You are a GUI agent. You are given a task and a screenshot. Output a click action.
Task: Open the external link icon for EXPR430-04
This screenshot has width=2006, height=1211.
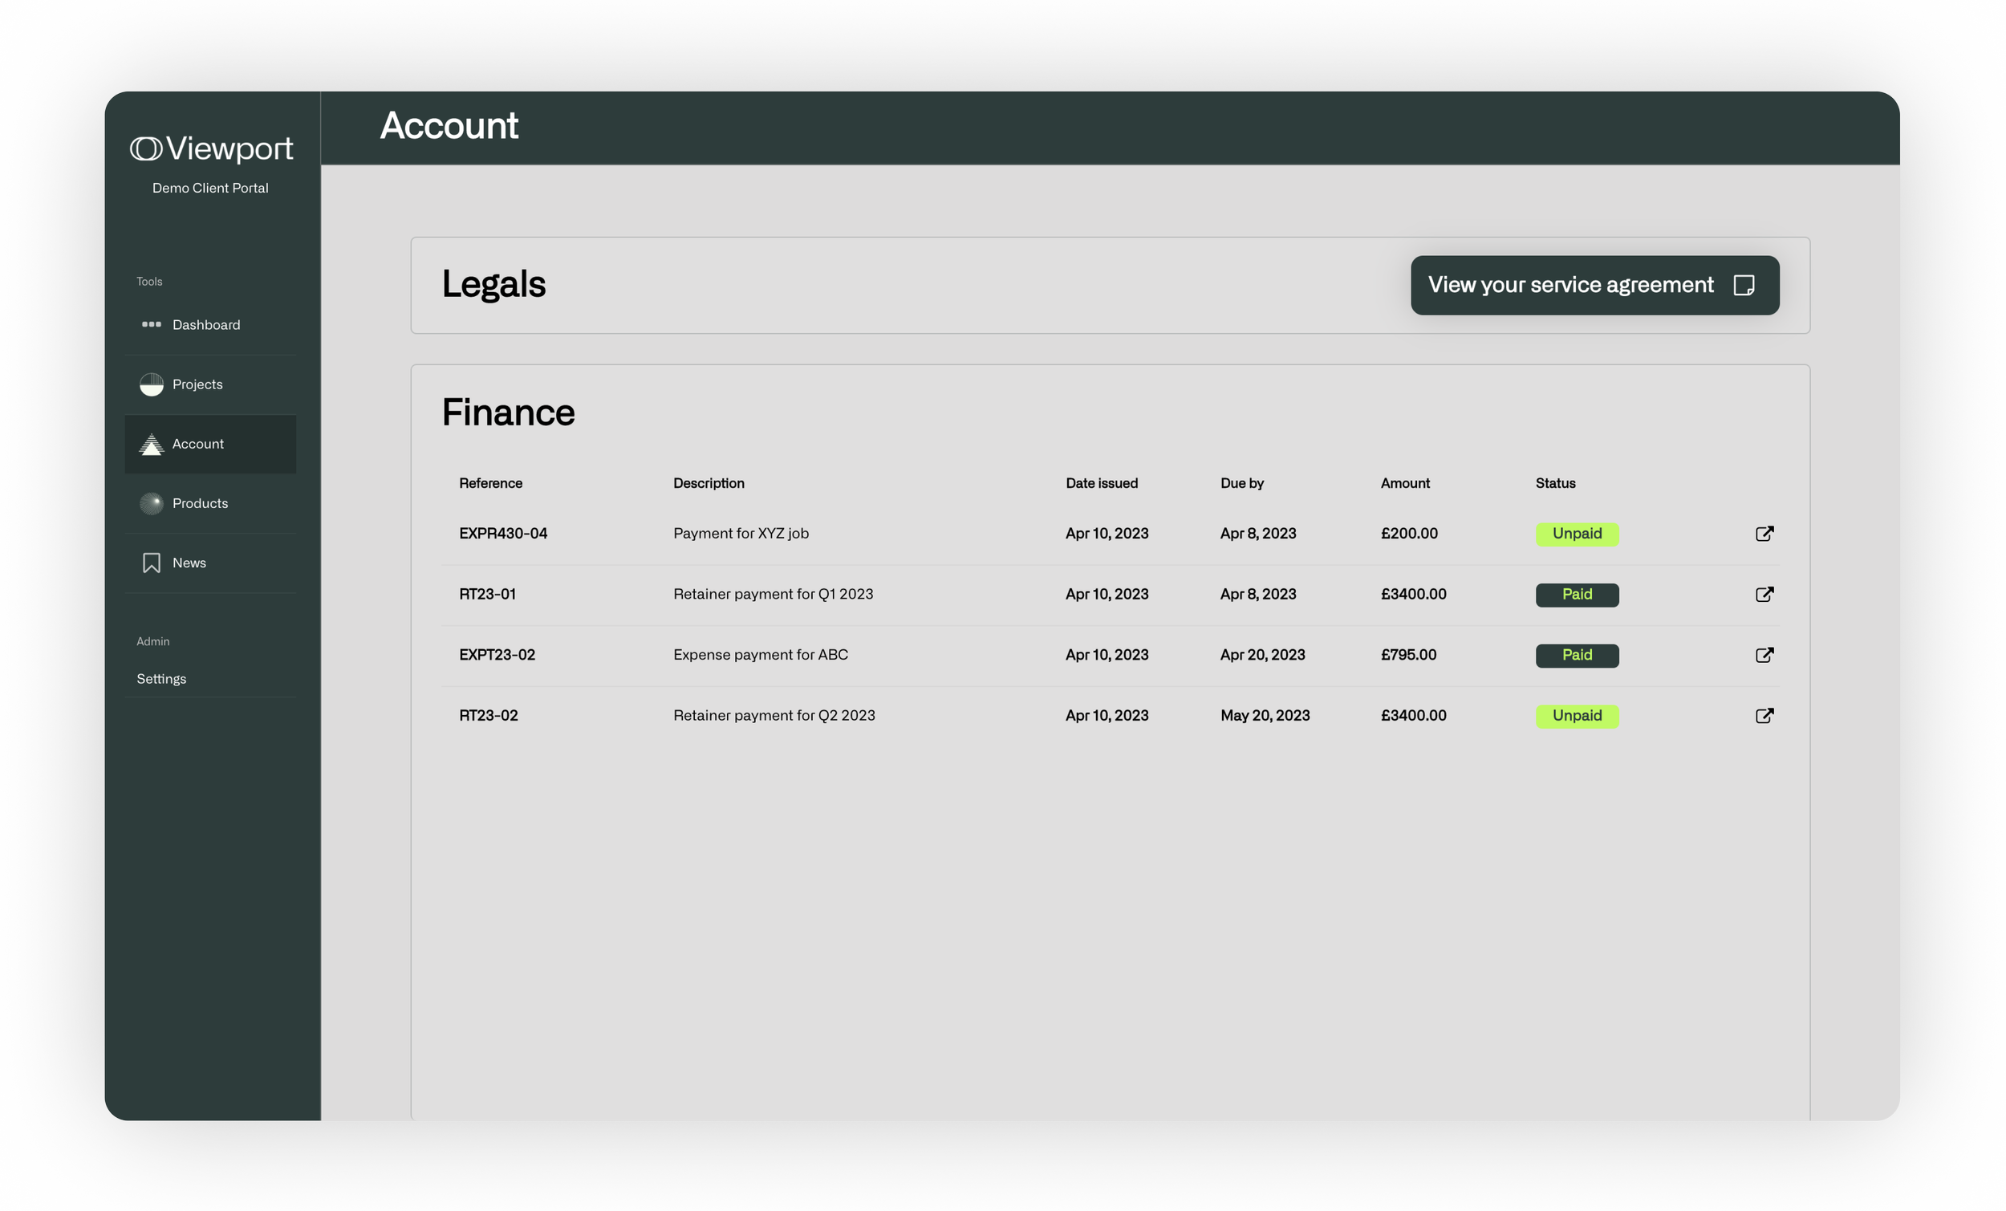pos(1765,534)
